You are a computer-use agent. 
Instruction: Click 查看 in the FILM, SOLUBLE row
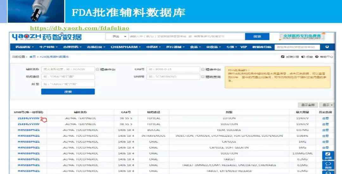coord(325,130)
